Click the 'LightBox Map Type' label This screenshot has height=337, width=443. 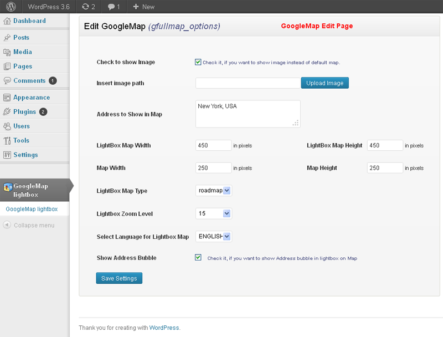(x=122, y=191)
